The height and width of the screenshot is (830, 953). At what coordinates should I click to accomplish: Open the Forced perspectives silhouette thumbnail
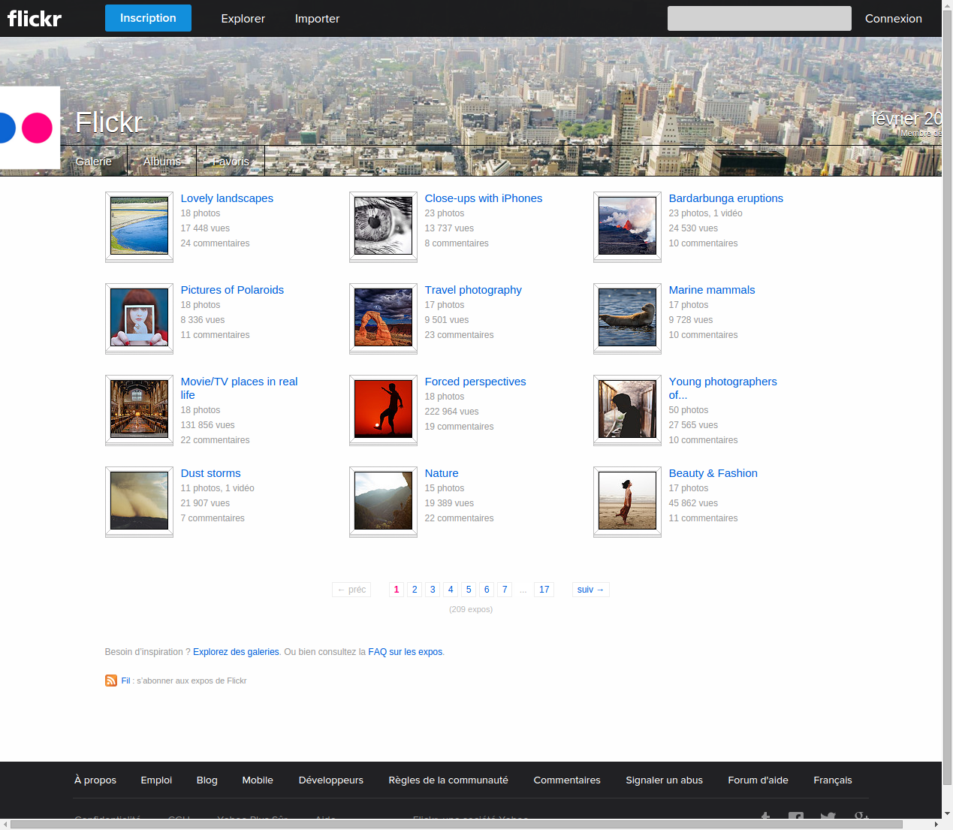point(383,409)
